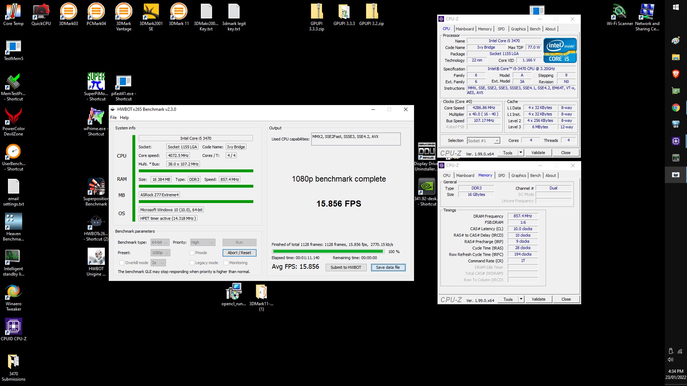The height and width of the screenshot is (386, 687).
Task: Open the 3DMark03 desktop icon
Action: [x=68, y=15]
